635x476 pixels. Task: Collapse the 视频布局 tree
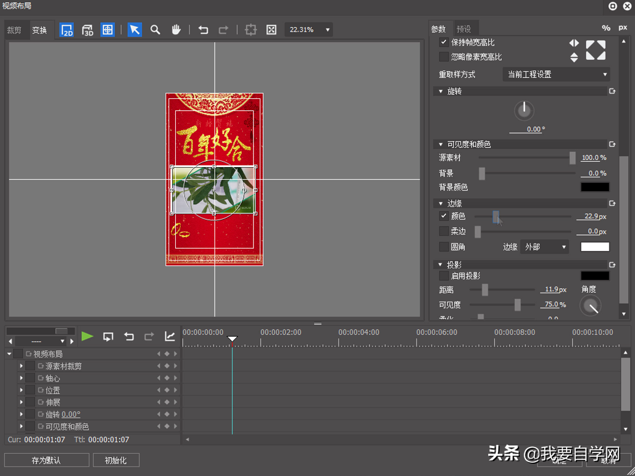click(x=9, y=354)
